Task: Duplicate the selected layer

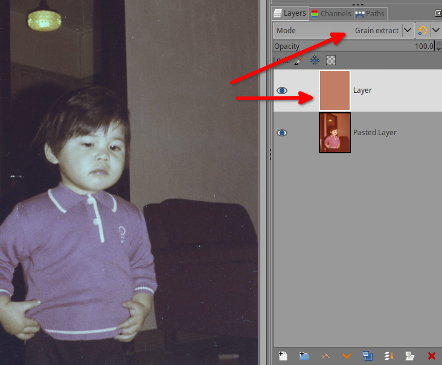Action: pyautogui.click(x=368, y=356)
